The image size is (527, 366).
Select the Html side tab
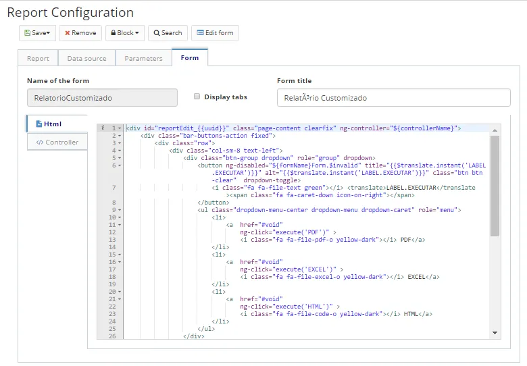point(57,124)
